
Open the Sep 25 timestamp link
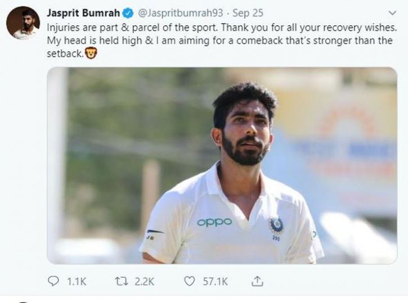click(x=248, y=13)
